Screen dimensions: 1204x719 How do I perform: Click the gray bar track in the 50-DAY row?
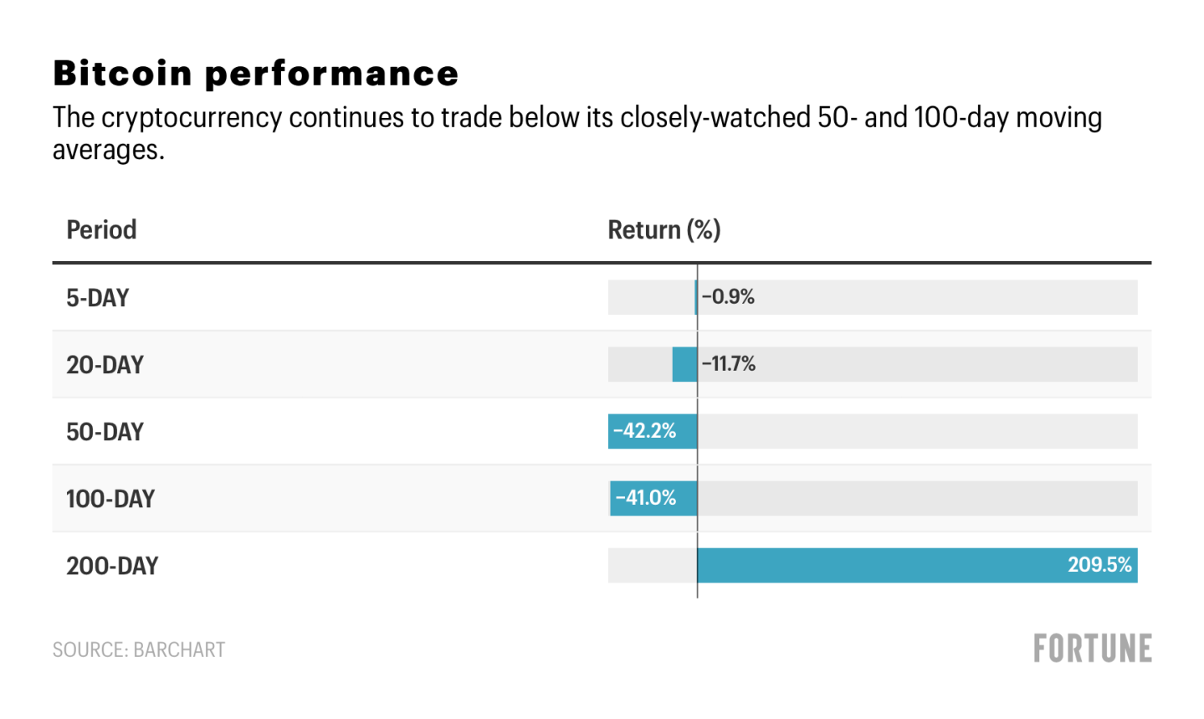(x=916, y=432)
